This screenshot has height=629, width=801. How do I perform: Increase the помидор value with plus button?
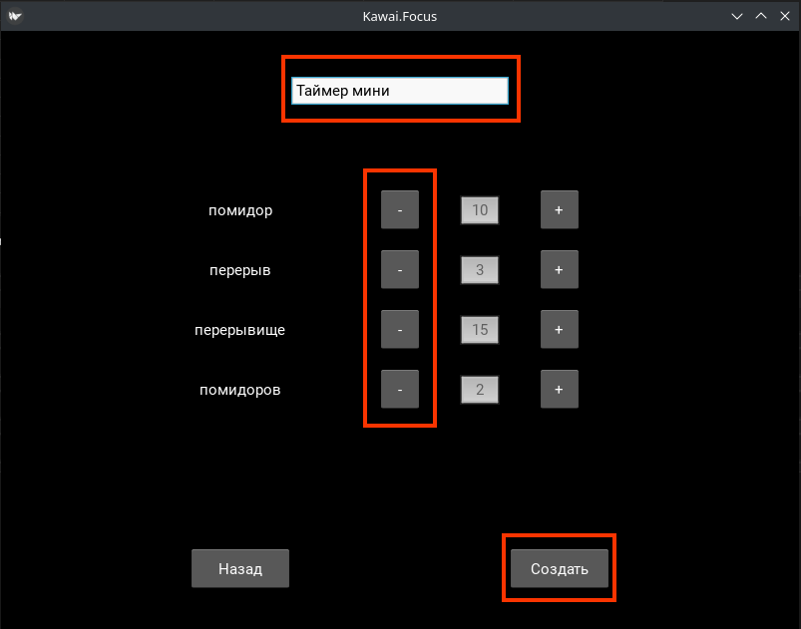click(x=560, y=210)
